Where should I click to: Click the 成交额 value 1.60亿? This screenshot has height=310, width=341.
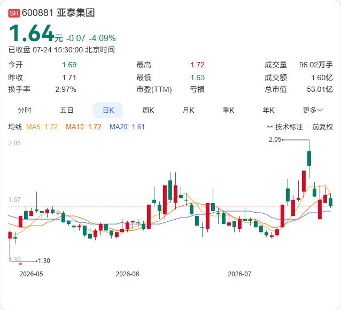(322, 77)
